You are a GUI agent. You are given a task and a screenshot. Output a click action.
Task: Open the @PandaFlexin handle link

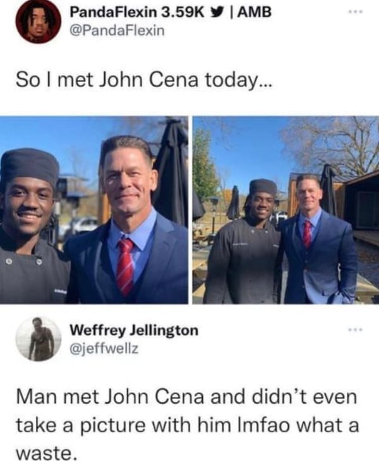coord(117,30)
